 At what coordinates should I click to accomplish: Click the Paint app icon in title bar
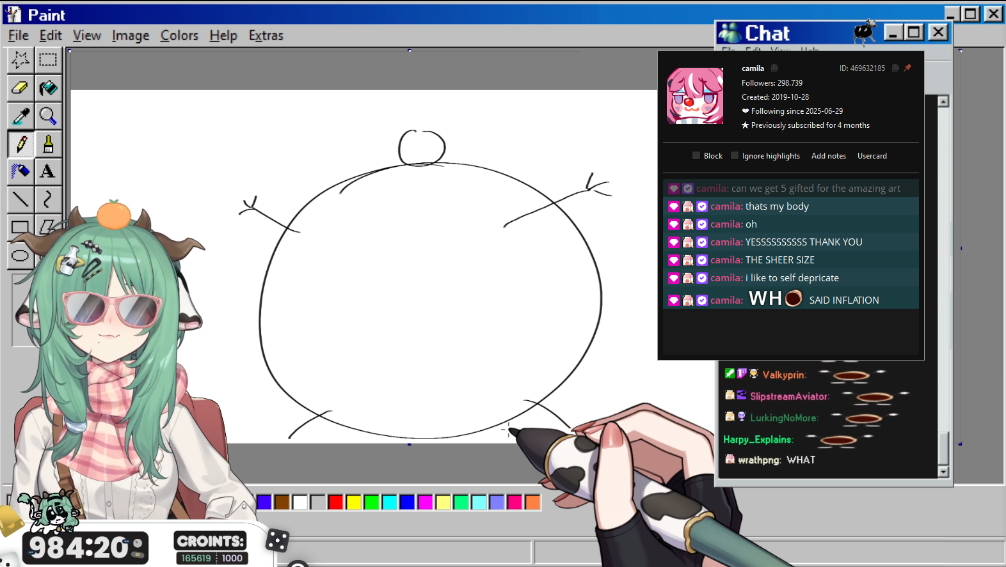point(13,14)
